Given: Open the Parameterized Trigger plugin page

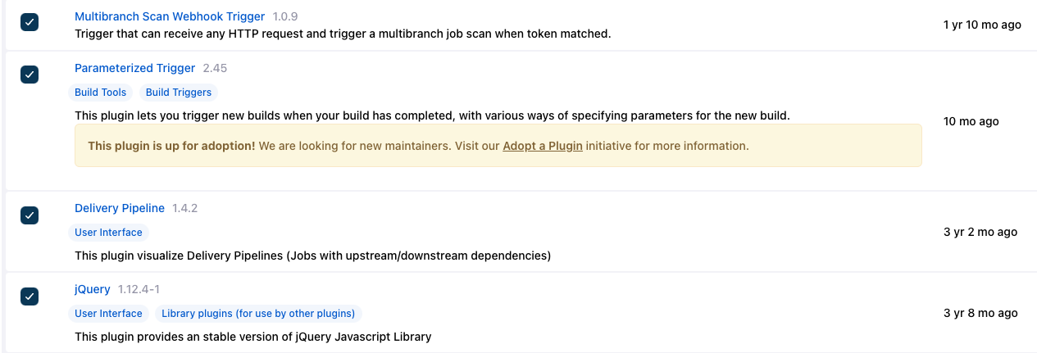Looking at the screenshot, I should pos(134,68).
